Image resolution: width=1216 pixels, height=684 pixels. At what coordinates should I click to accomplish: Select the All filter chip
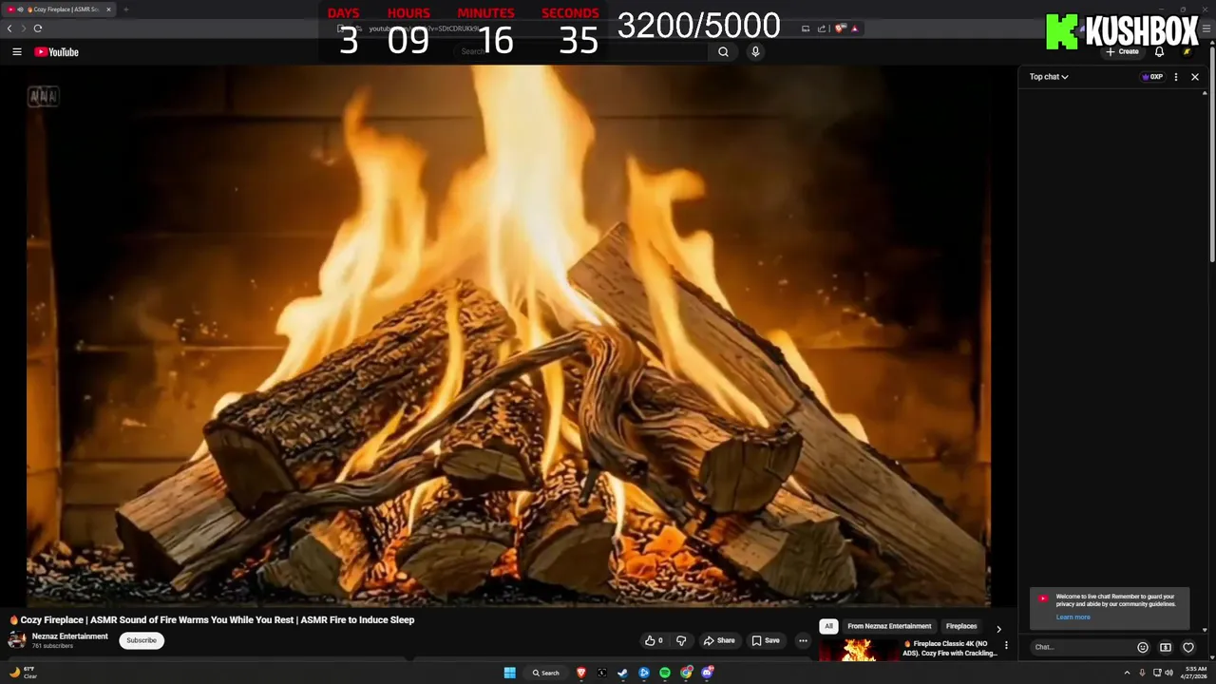point(828,626)
